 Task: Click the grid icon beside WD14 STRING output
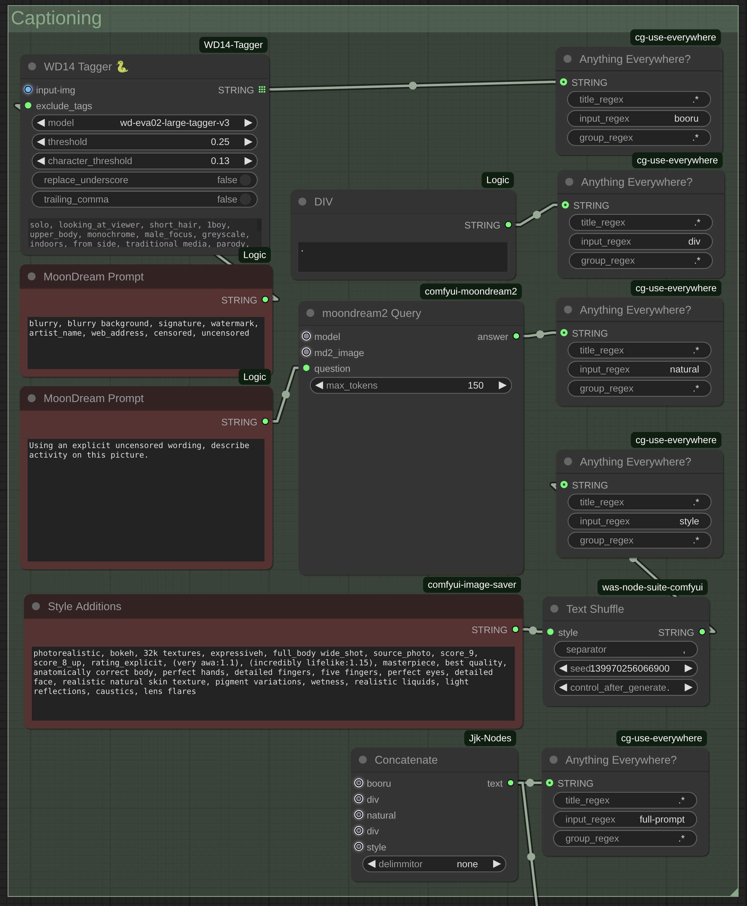coord(262,89)
